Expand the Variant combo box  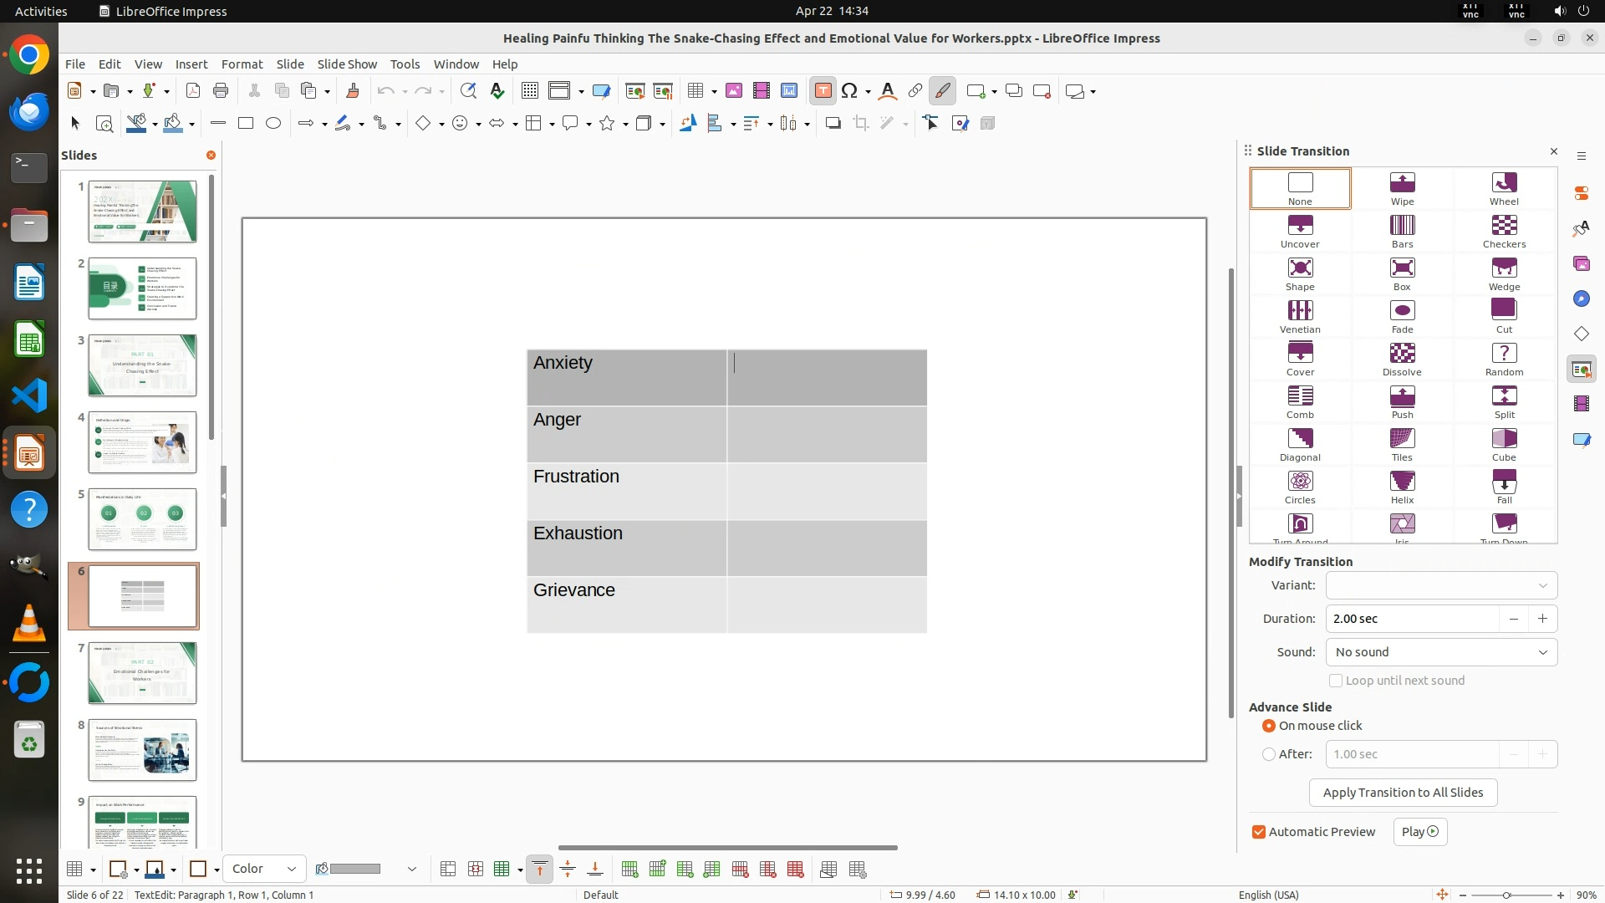click(1441, 585)
